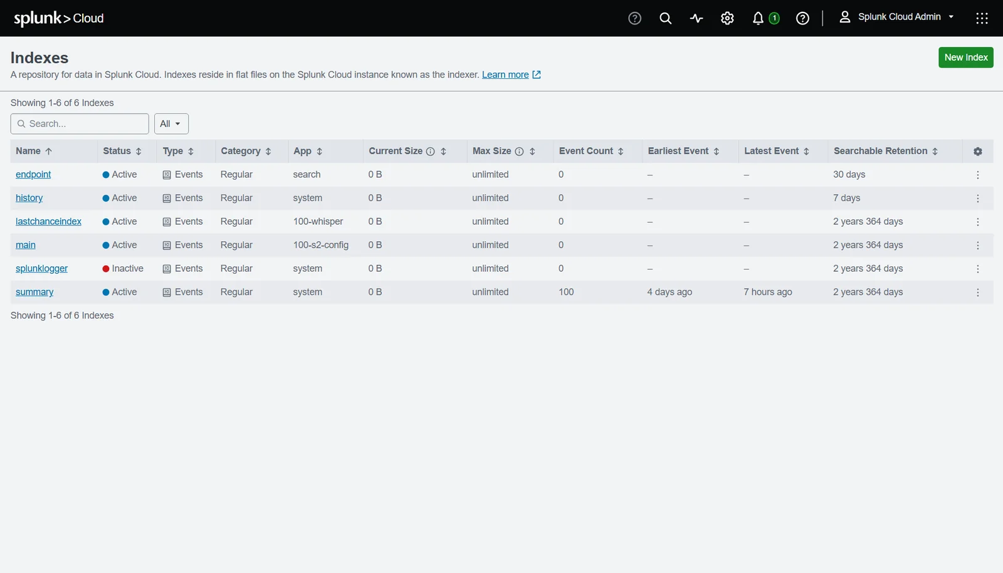1003x573 pixels.
Task: Click the red Inactive status dot
Action: 106,269
